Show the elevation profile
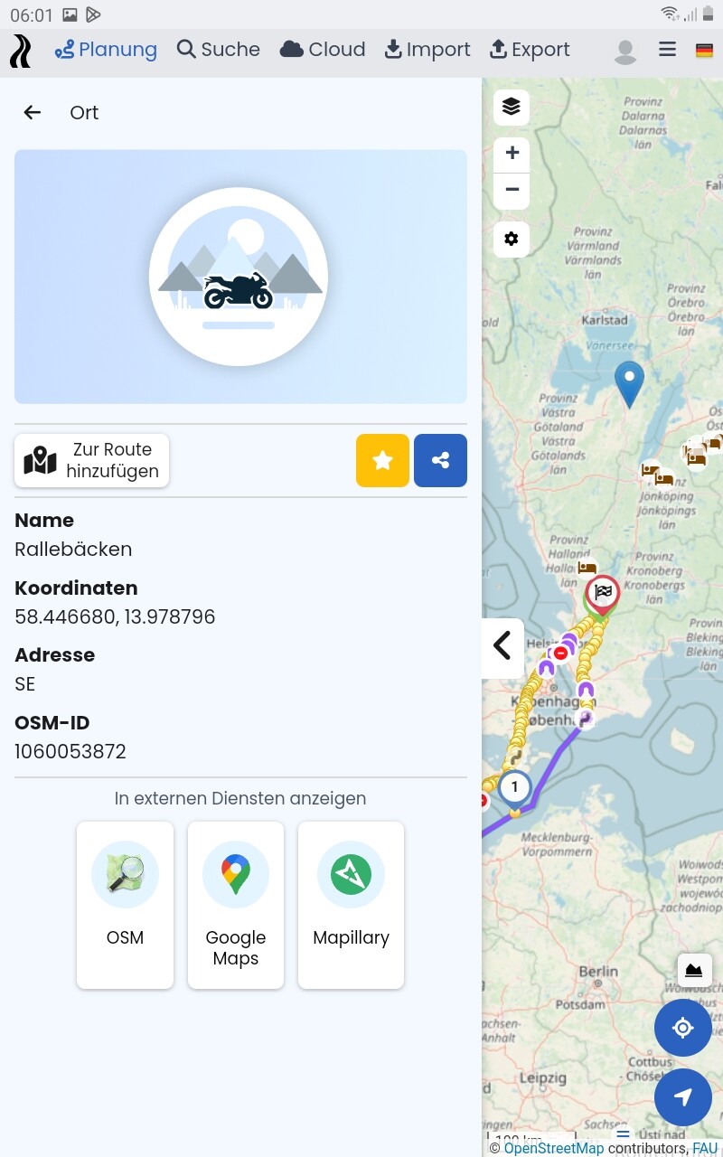This screenshot has height=1157, width=723. click(x=694, y=971)
